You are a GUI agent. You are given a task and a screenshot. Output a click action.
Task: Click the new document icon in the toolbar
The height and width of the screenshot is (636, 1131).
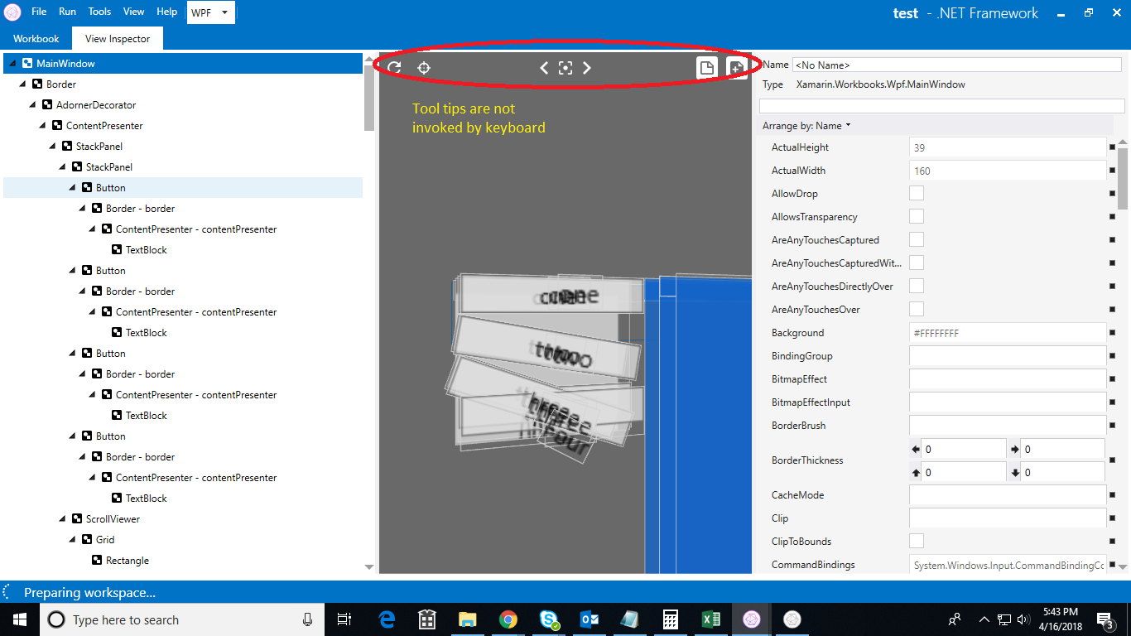[x=707, y=68]
